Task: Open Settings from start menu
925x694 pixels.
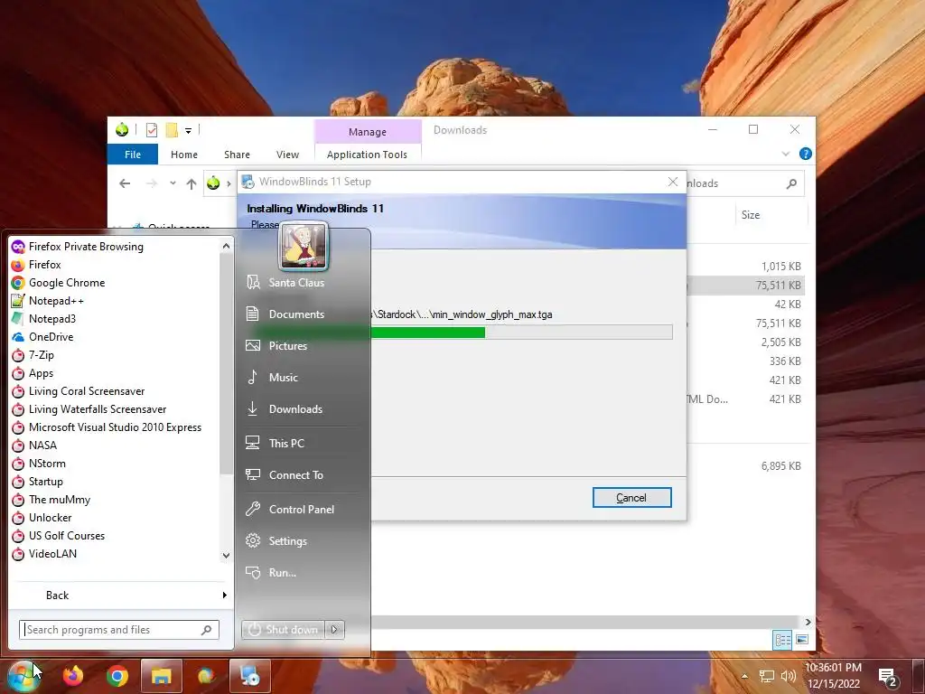Action: [x=288, y=541]
